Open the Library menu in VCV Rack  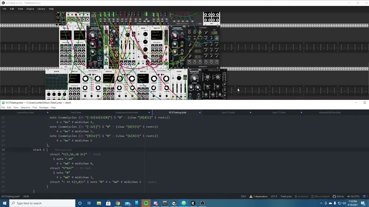click(x=41, y=9)
